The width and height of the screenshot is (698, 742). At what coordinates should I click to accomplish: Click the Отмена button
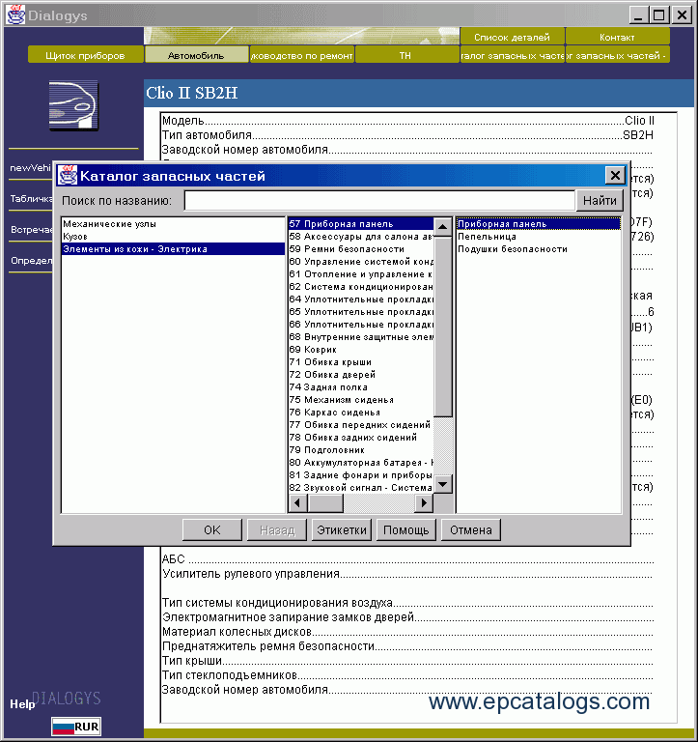click(470, 529)
